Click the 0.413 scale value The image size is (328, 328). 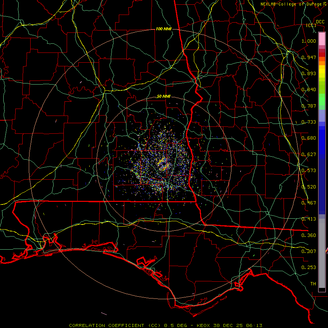point(309,219)
